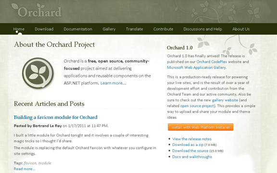
Task: Click the favicon tag
Action: (x=30, y=163)
